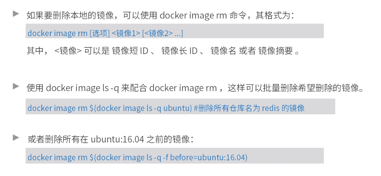This screenshot has width=381, height=176.
Task: Click the triangle bullet before 如果要删除本地的镜像
Action: tap(16, 14)
